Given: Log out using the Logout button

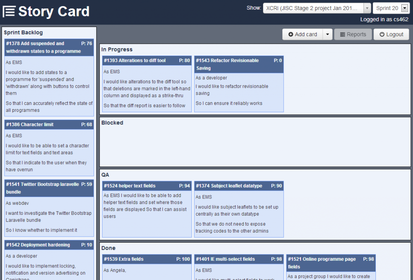Looking at the screenshot, I should (x=391, y=35).
